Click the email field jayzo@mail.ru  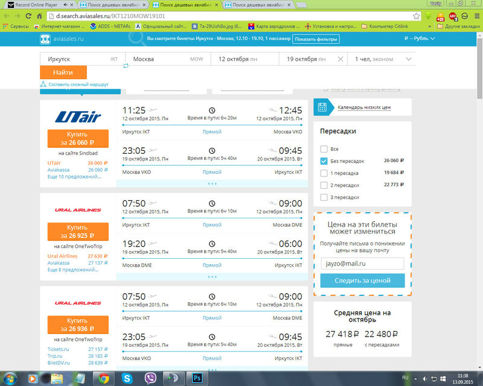pos(362,264)
